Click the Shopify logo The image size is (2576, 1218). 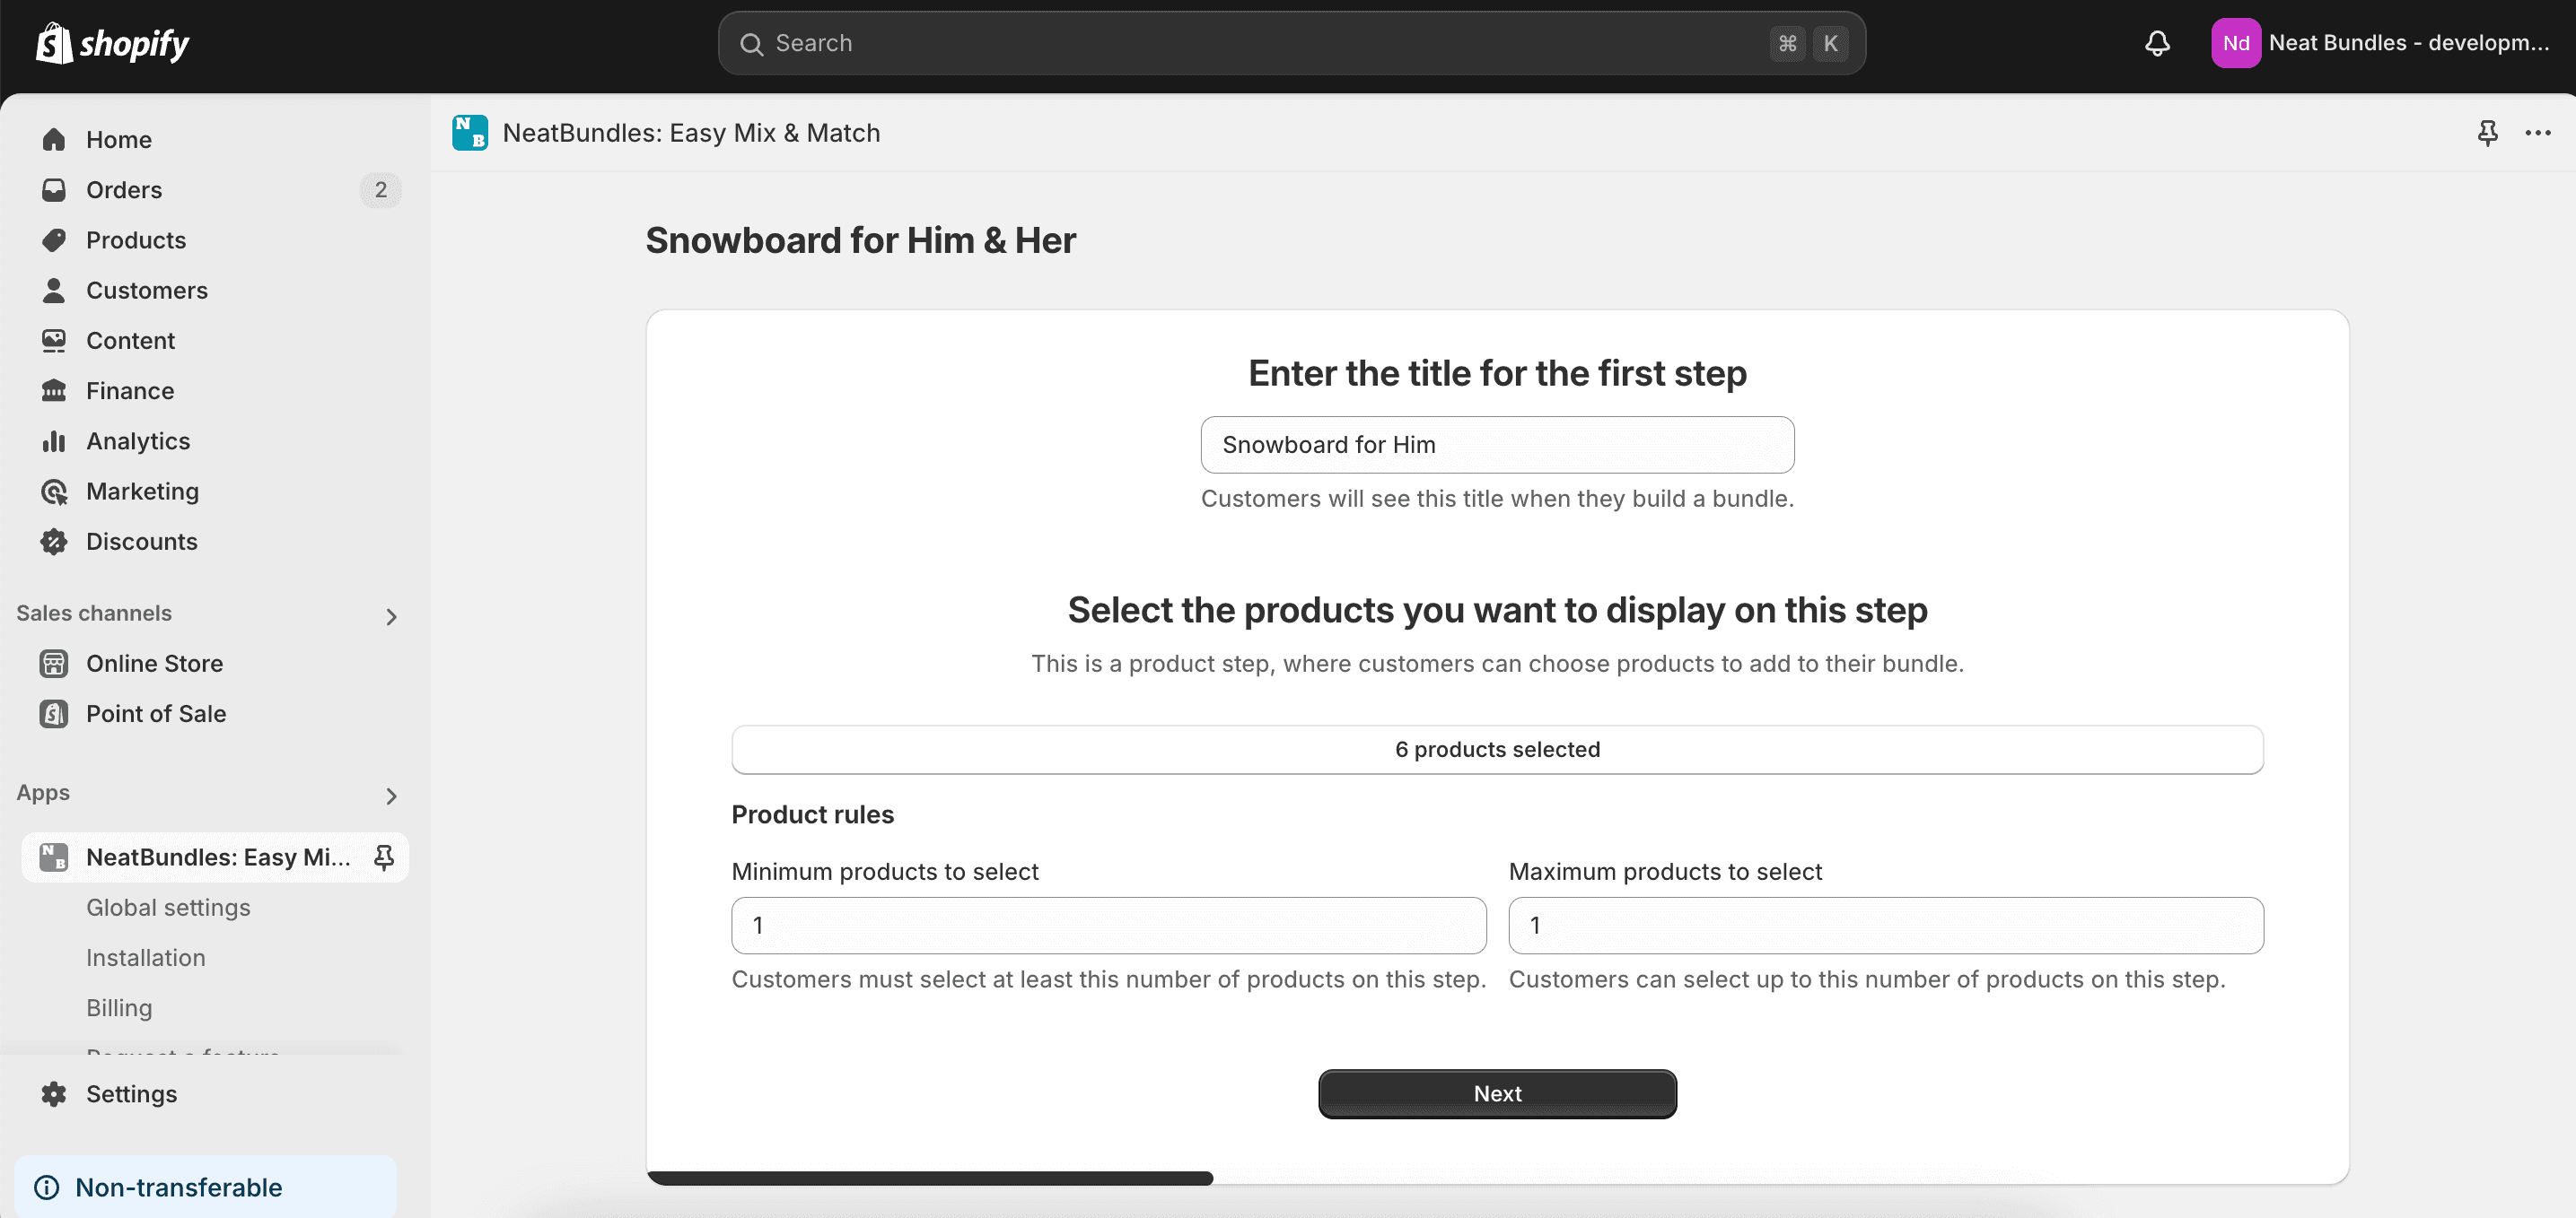coord(113,43)
